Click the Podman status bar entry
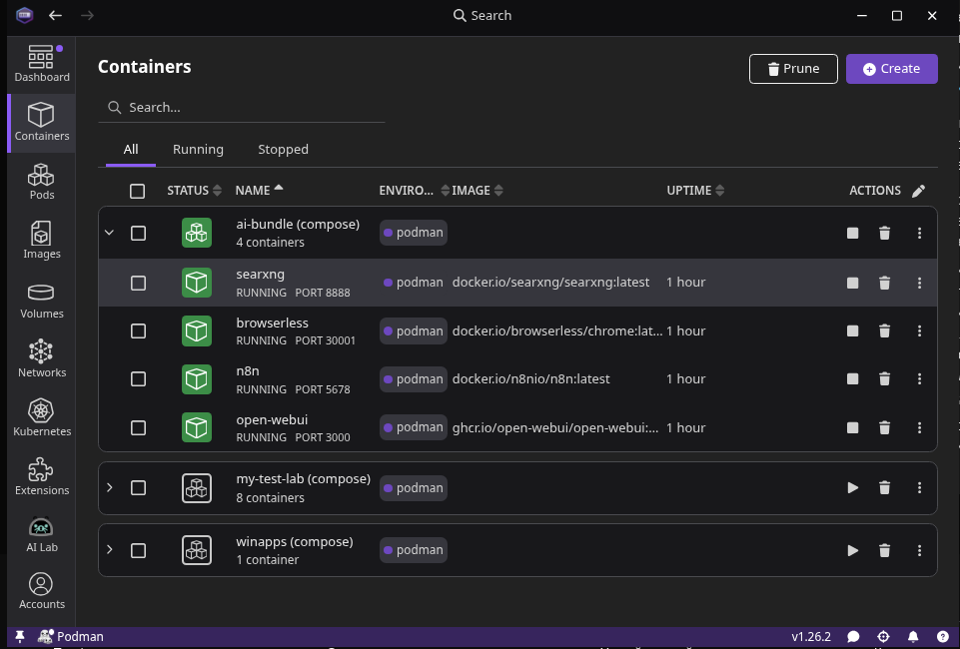The height and width of the screenshot is (649, 960). point(70,637)
